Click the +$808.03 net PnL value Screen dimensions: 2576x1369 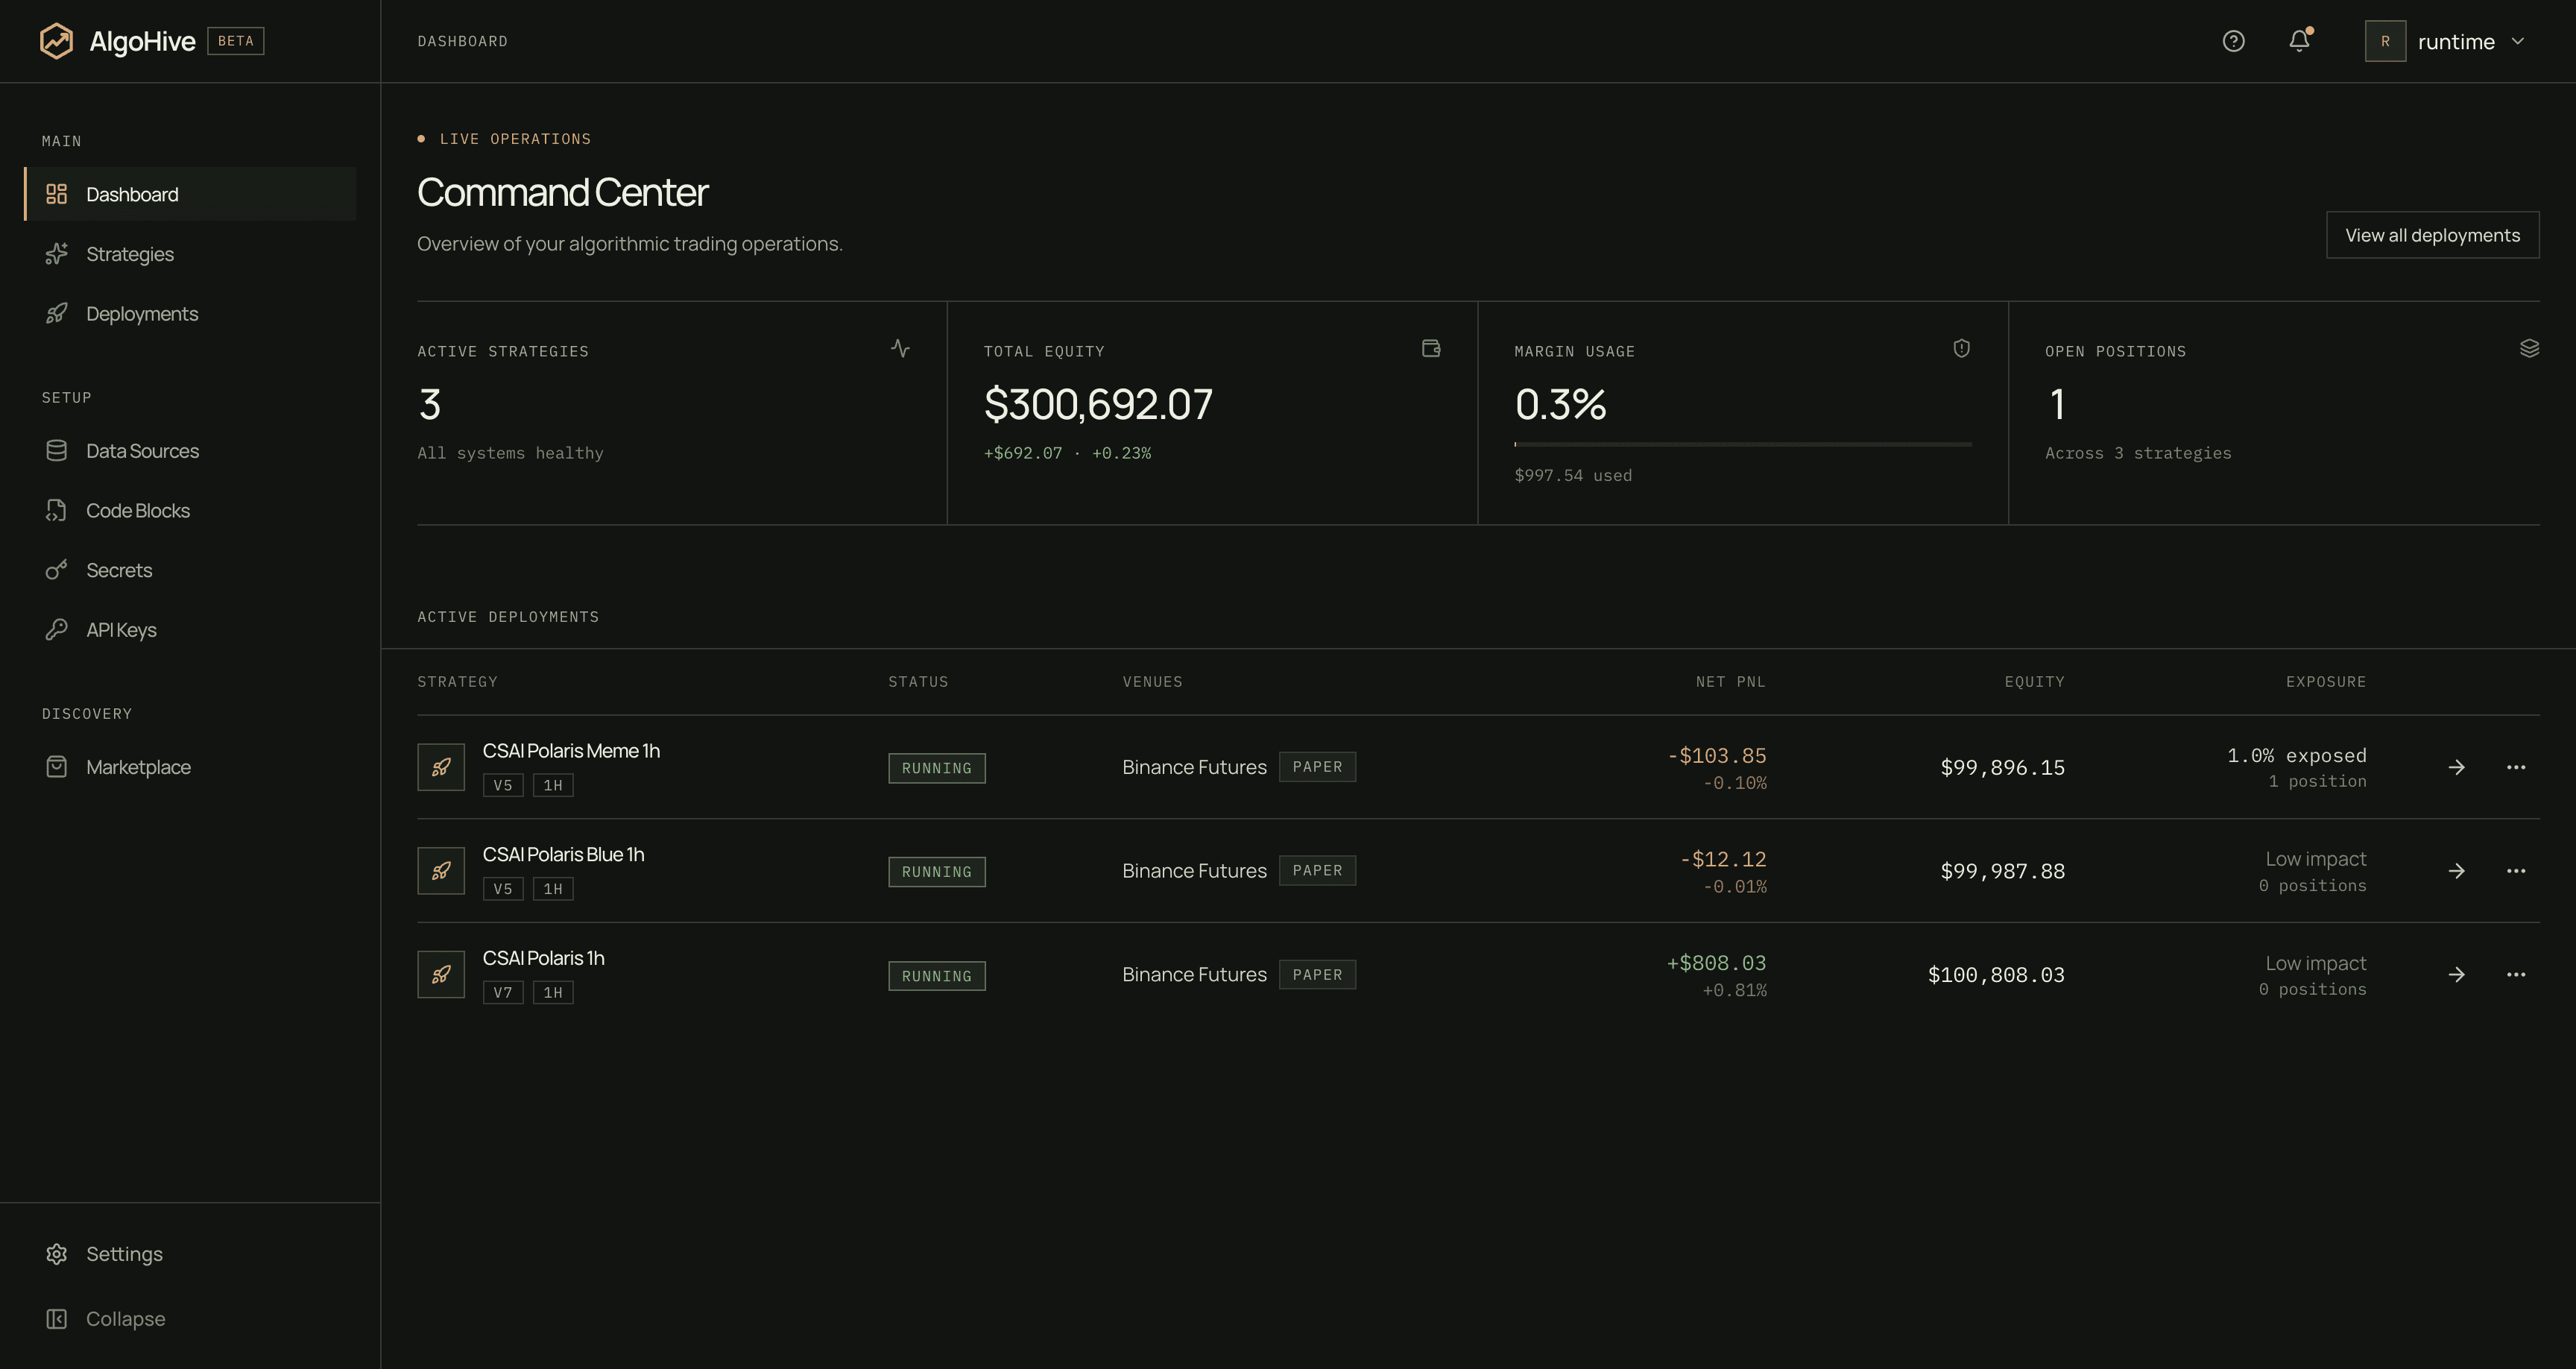coord(1716,963)
